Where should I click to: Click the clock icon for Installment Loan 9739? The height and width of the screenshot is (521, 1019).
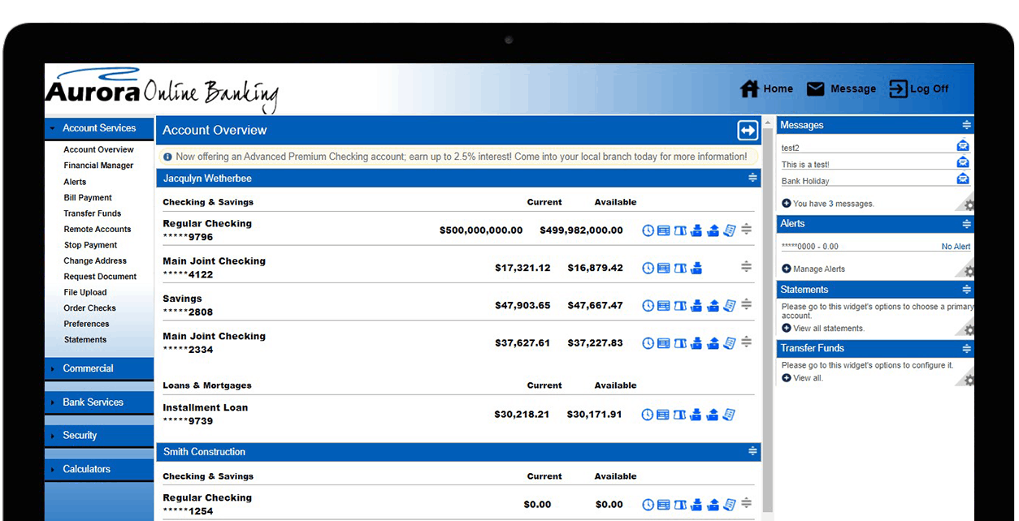tap(648, 415)
